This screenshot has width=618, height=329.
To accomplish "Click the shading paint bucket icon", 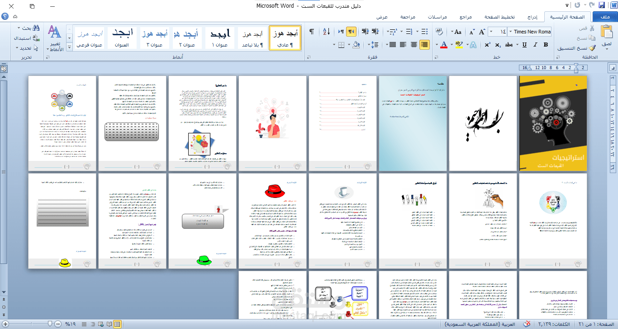I will tap(356, 45).
